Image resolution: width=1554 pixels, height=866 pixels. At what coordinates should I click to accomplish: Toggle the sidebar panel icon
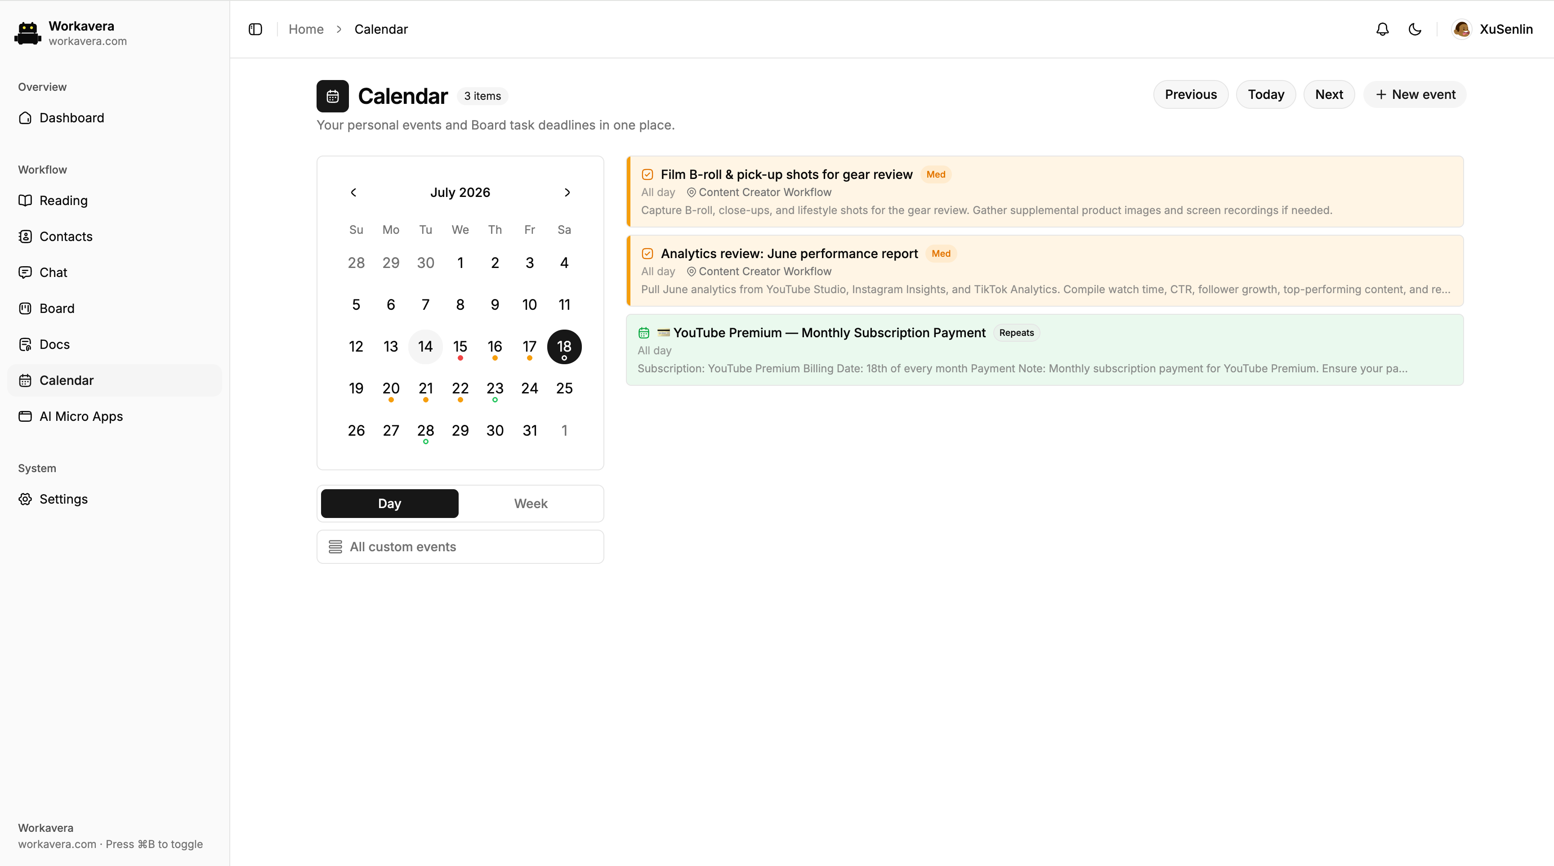(x=255, y=29)
